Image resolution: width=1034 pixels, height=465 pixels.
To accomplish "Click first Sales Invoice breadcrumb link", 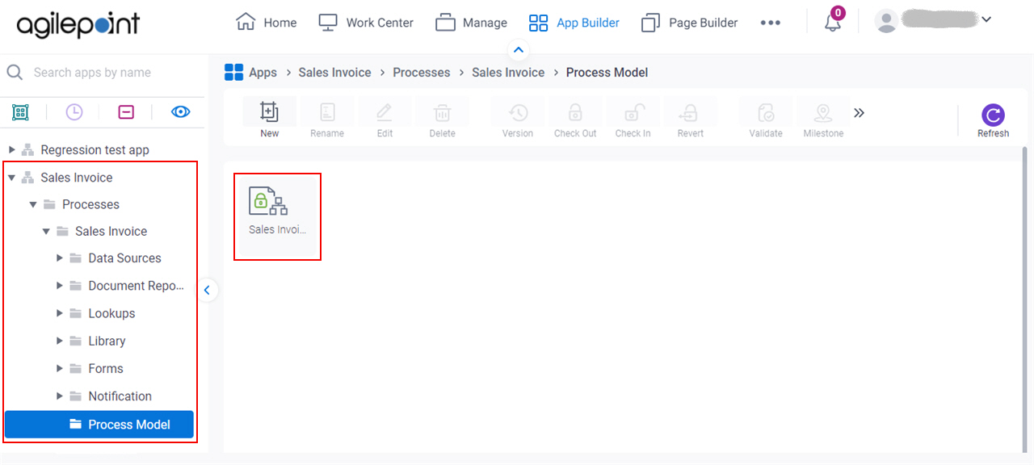I will point(334,73).
